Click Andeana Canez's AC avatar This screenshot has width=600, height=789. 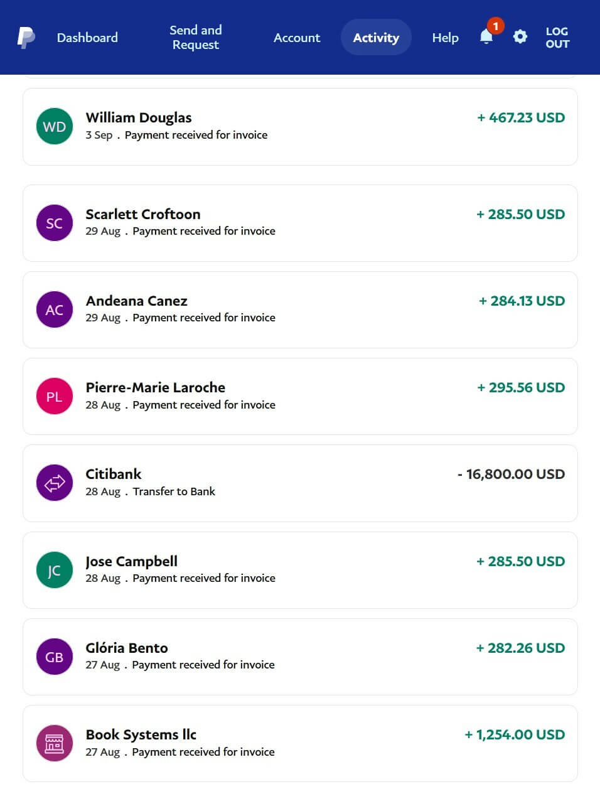[x=55, y=309]
